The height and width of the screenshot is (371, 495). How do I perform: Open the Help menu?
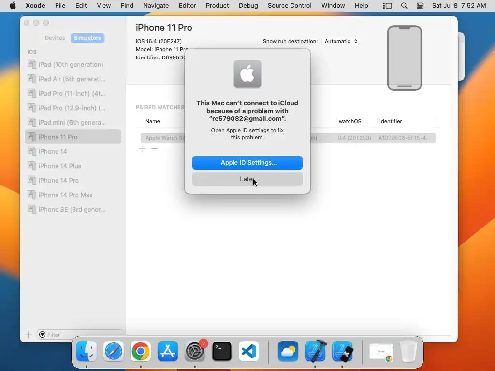(x=361, y=6)
